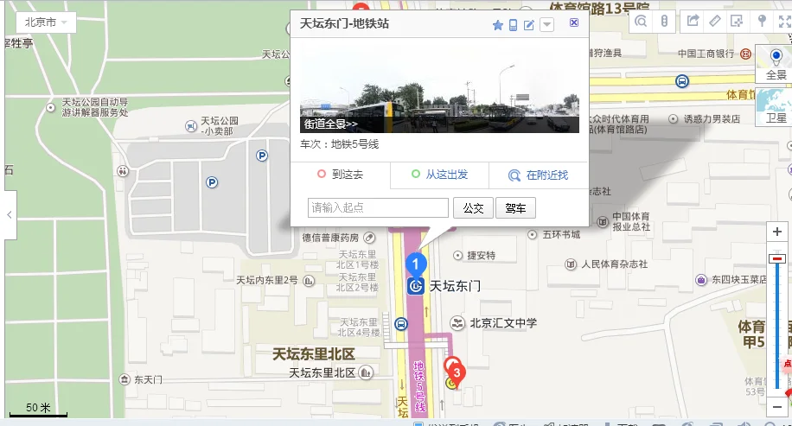Collapse the left panel arrow tab
Screen dimensions: 792x426
pos(10,215)
